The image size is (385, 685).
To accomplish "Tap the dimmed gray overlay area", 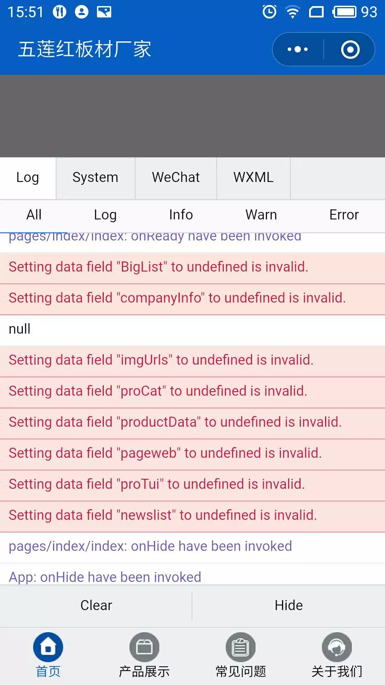I will click(x=192, y=116).
